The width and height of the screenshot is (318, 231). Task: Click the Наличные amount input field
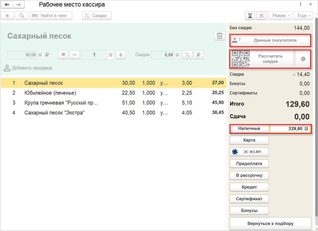coord(286,129)
